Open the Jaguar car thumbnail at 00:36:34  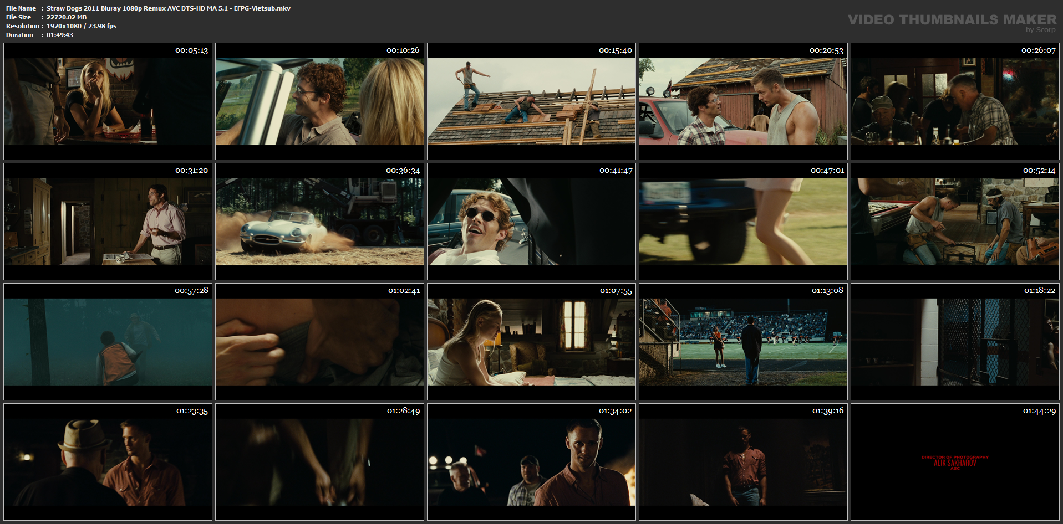point(319,222)
